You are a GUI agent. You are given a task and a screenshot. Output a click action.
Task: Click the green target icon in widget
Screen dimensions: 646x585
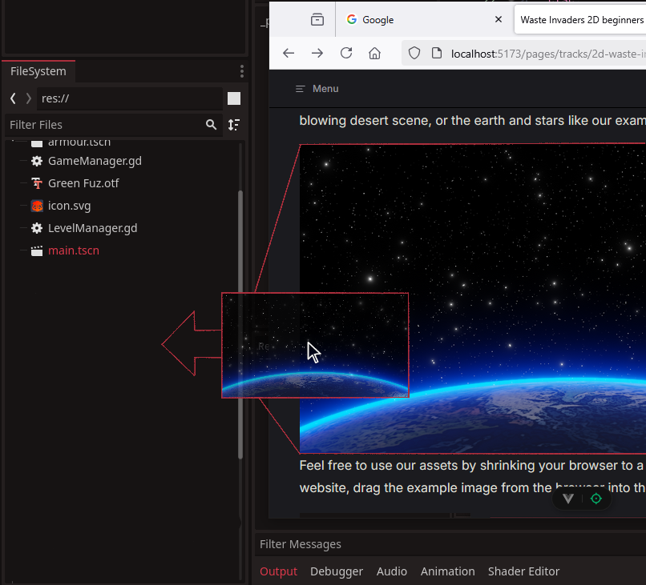[596, 499]
